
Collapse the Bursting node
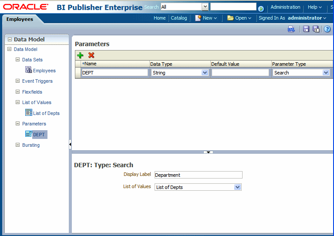tap(18, 145)
